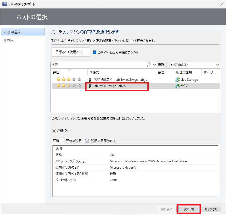Click the 説明 header in details list
The width and height of the screenshot is (226, 215).
[59, 149]
